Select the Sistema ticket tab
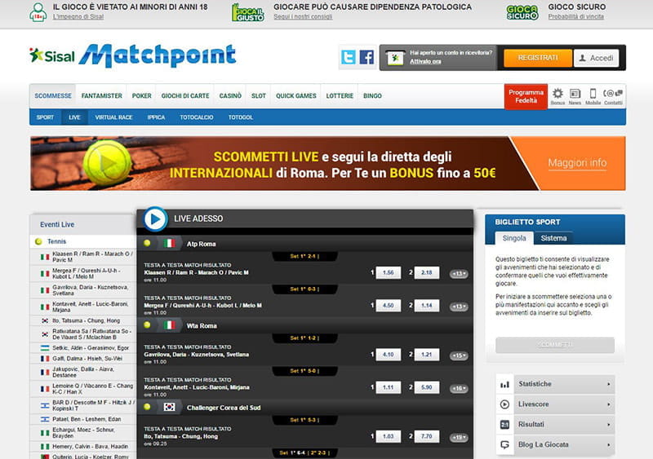Image resolution: width=653 pixels, height=459 pixels. pyautogui.click(x=553, y=238)
